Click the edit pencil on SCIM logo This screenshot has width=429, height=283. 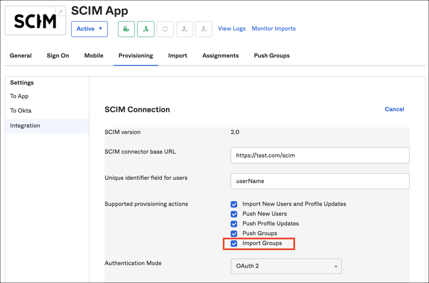[60, 12]
